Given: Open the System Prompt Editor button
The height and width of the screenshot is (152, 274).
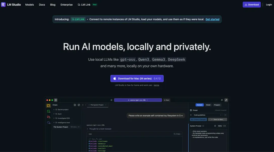Looking at the screenshot, I should [x=222, y=126].
